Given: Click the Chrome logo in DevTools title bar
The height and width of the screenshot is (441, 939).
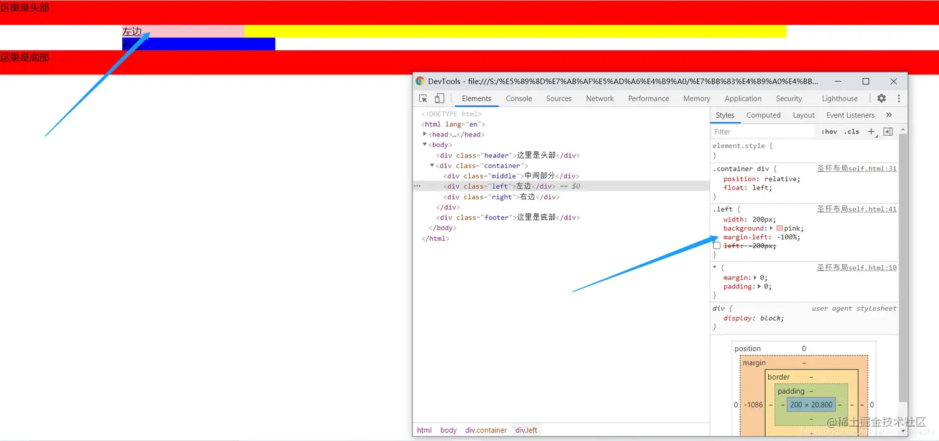Looking at the screenshot, I should pyautogui.click(x=420, y=81).
